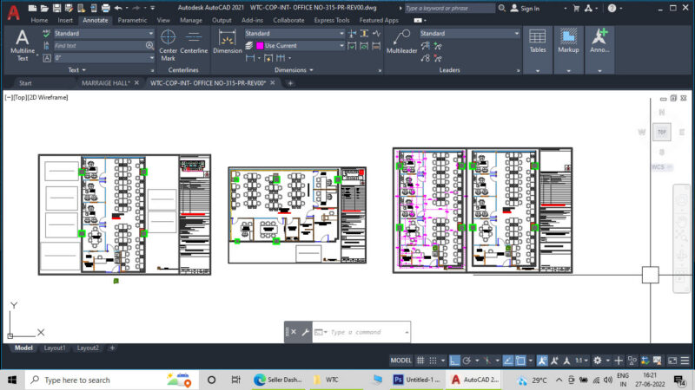Open the dimension style Standard dropdown
This screenshot has width=695, height=390.
tap(295, 34)
